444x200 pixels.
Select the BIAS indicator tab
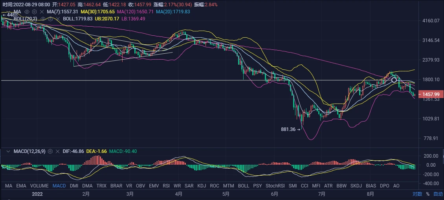coord(371,186)
